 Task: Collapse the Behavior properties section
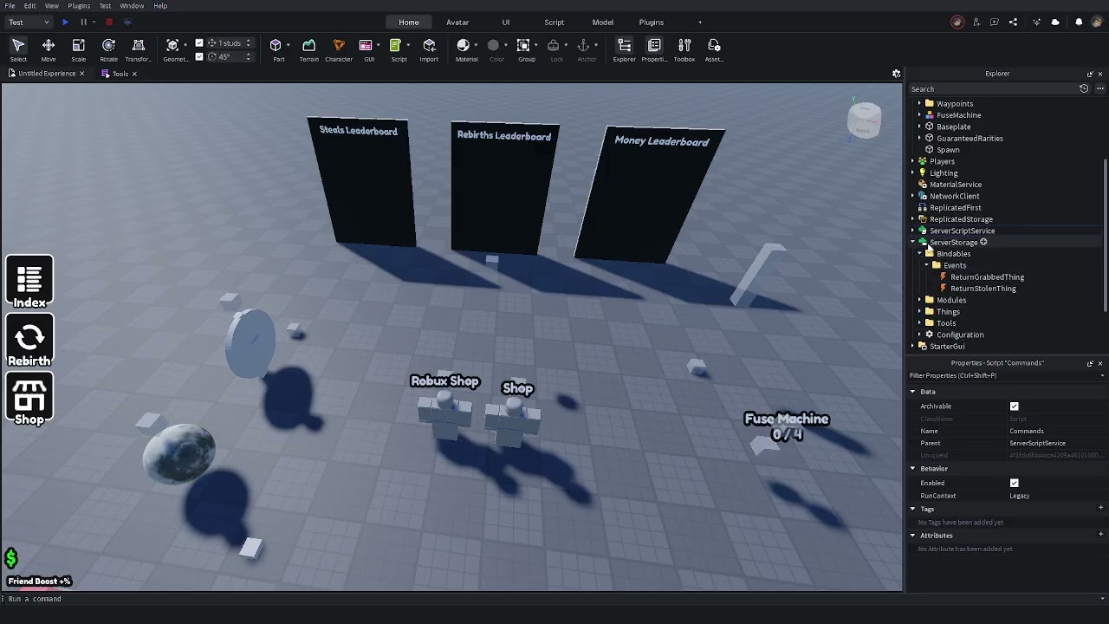[x=912, y=469]
